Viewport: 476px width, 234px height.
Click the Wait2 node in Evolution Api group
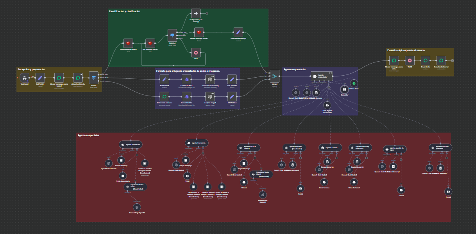410,60
